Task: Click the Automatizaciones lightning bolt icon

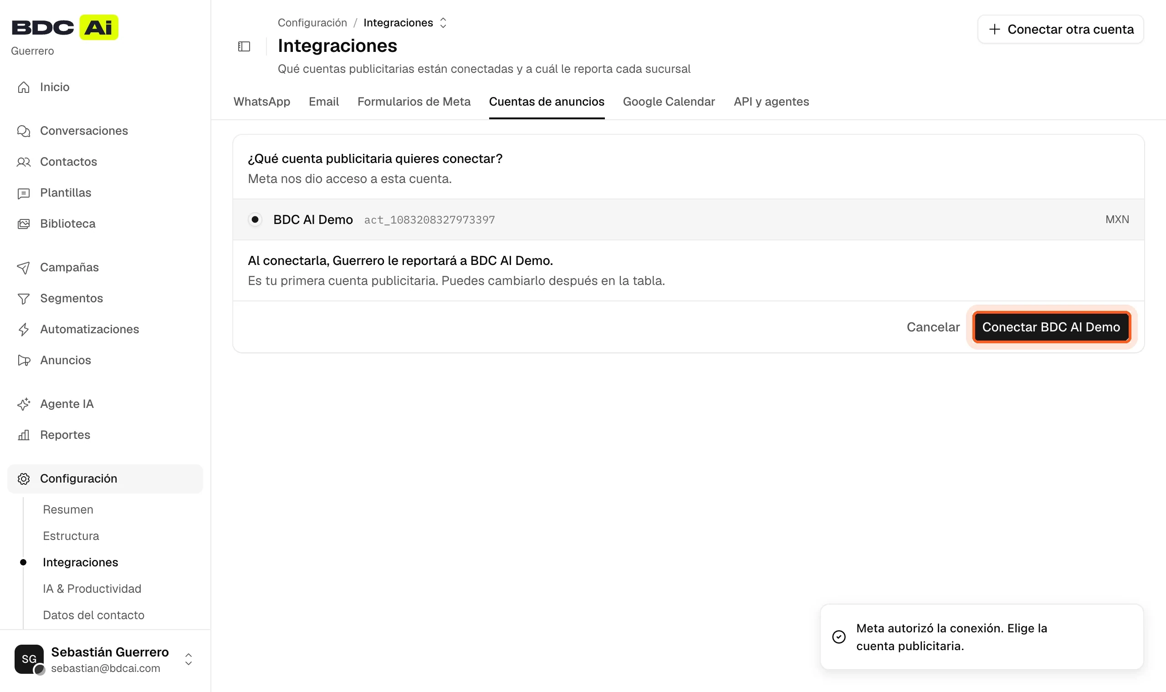Action: pos(24,329)
